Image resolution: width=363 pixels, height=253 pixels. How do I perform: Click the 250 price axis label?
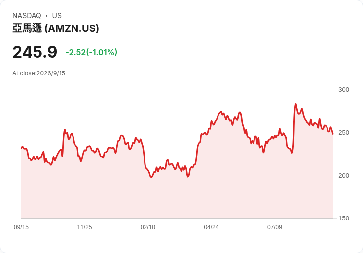click(x=344, y=133)
